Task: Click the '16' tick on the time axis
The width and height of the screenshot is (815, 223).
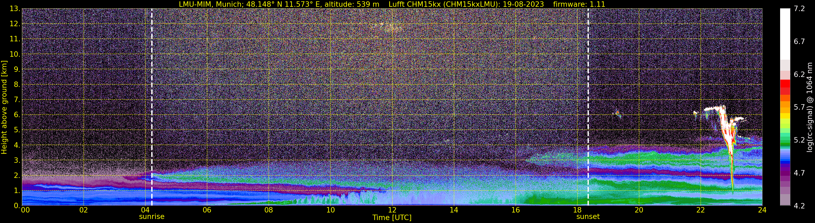Action: 515,210
